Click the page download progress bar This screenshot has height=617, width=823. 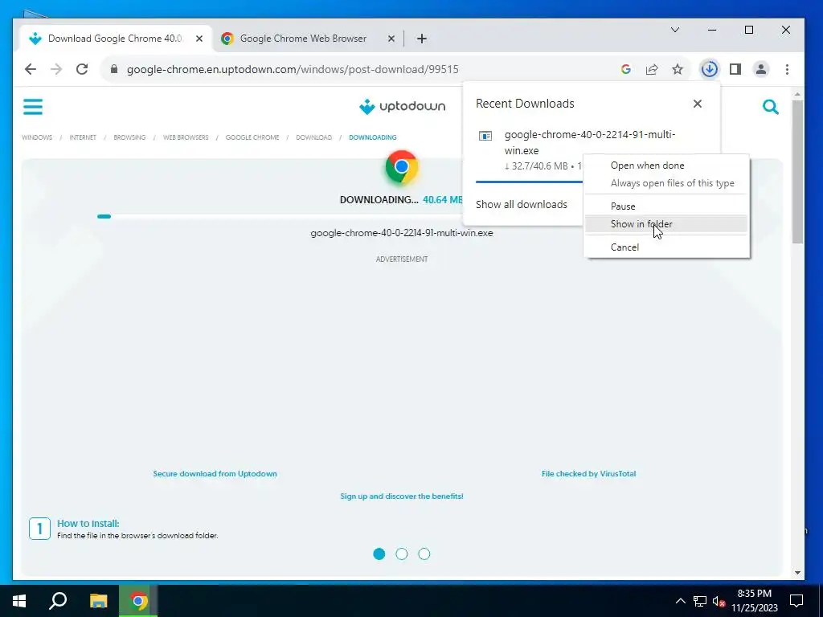(x=402, y=216)
